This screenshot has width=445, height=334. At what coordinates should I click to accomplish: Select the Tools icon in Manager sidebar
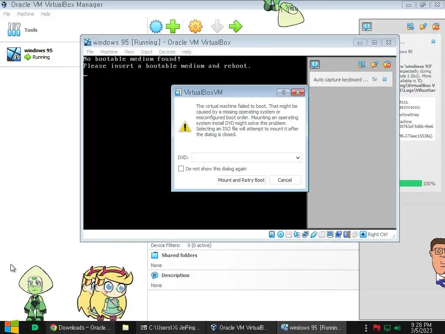pos(14,30)
